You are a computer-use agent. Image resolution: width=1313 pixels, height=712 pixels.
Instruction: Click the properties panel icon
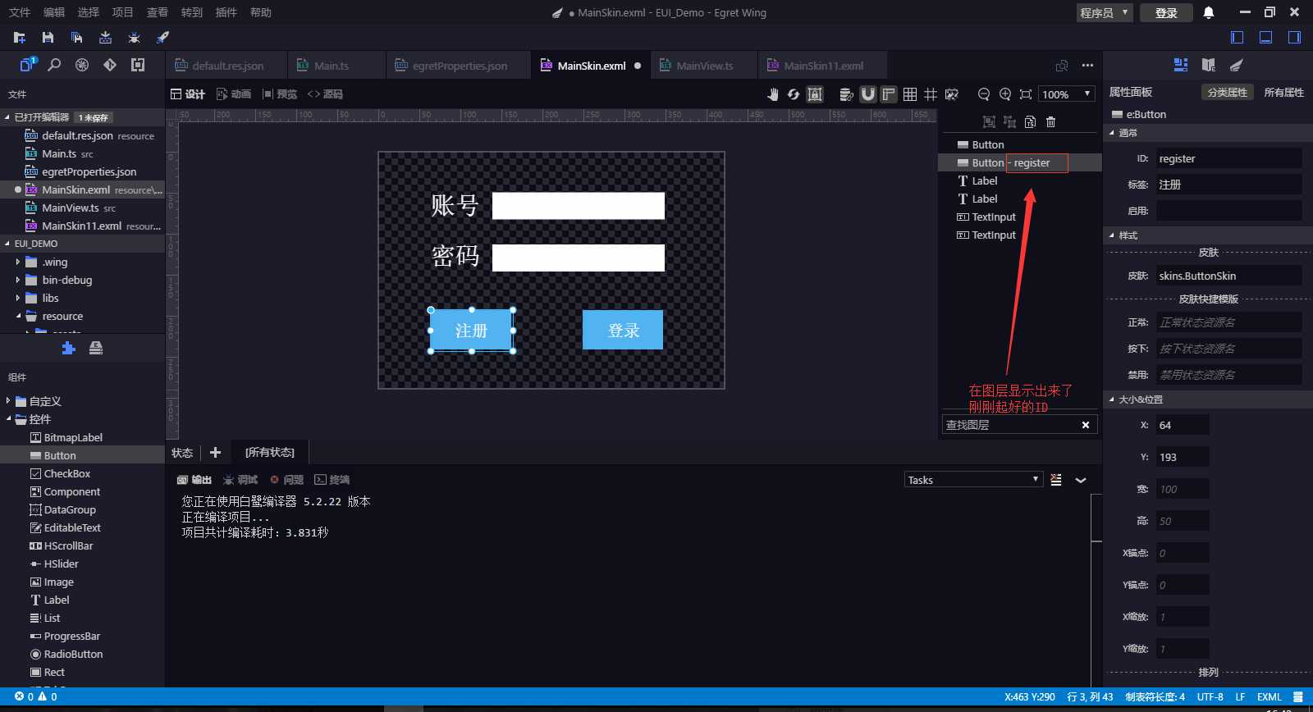(1181, 65)
